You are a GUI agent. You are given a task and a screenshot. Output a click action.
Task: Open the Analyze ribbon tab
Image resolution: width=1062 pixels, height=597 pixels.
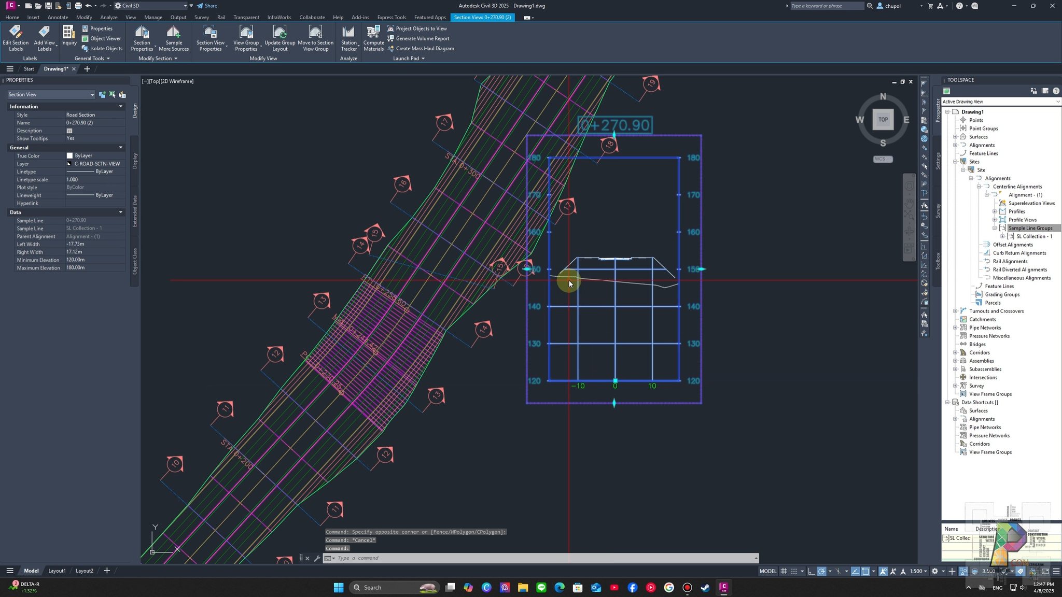108,17
